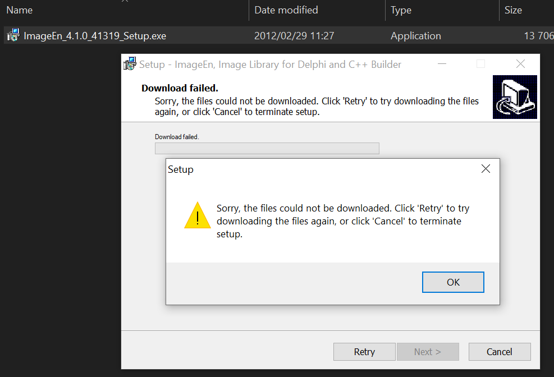Toggle the sort arrow above the Name header
This screenshot has height=377, width=554.
pos(125,1)
